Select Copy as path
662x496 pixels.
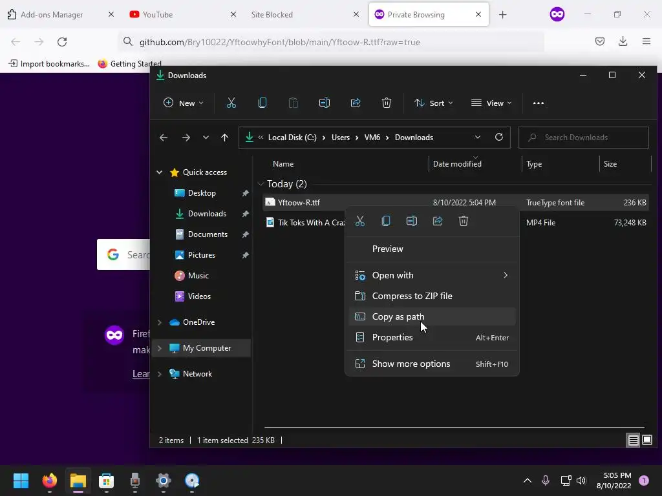click(432, 316)
